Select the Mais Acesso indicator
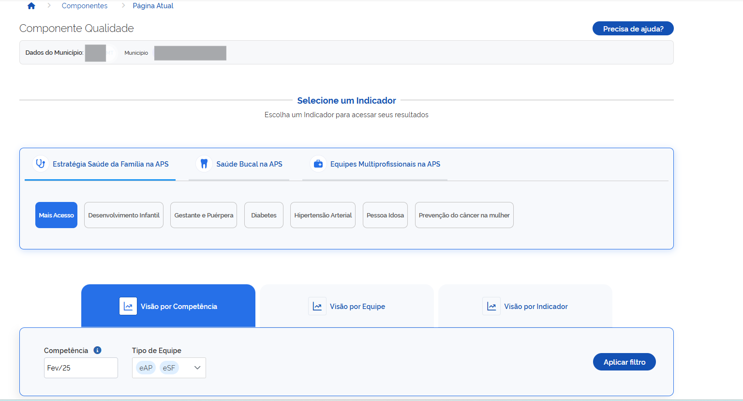 point(56,215)
